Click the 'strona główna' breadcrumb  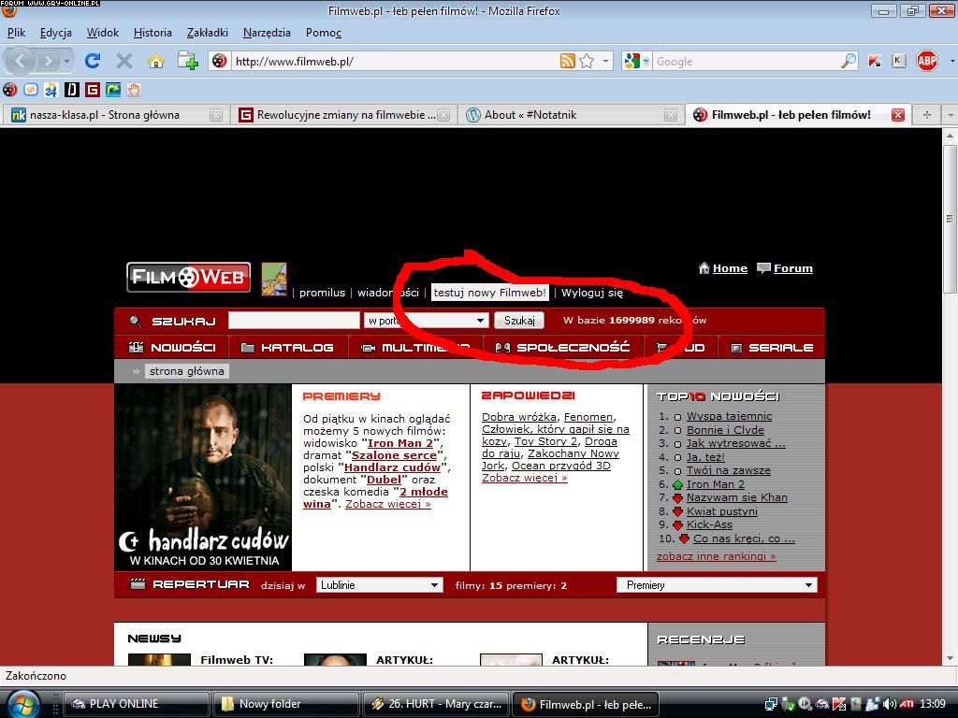tap(186, 371)
